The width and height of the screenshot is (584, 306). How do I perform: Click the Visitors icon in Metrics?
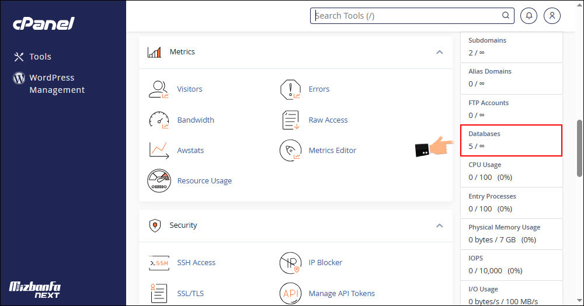pyautogui.click(x=158, y=89)
